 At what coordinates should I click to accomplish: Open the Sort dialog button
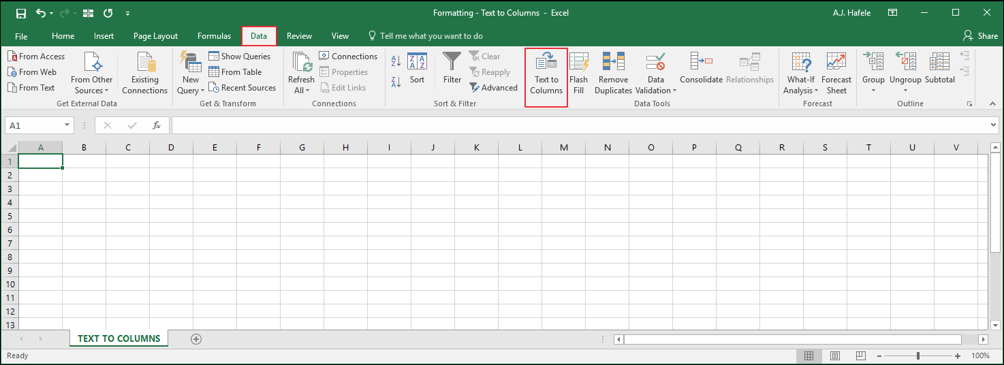pyautogui.click(x=417, y=69)
